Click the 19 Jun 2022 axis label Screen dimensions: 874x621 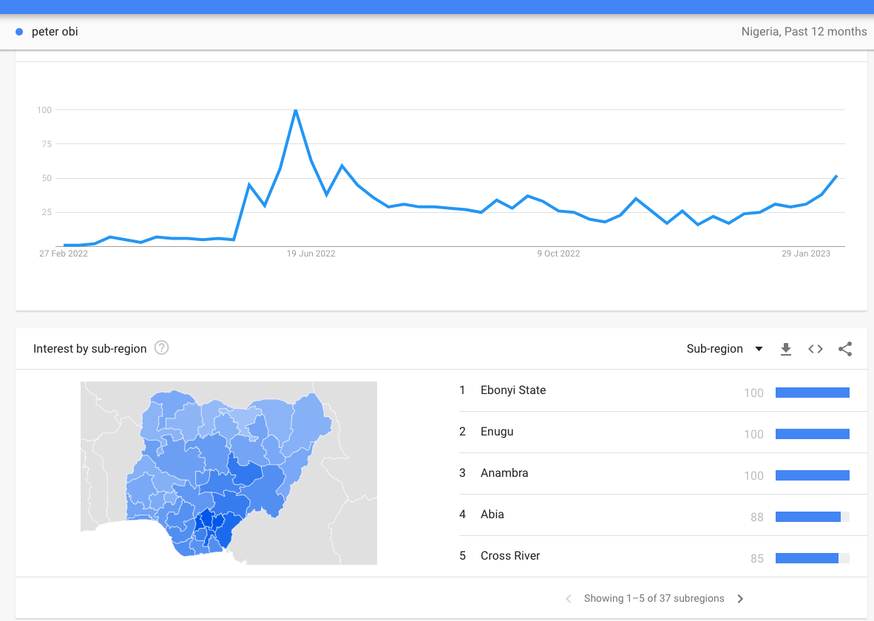(x=311, y=254)
